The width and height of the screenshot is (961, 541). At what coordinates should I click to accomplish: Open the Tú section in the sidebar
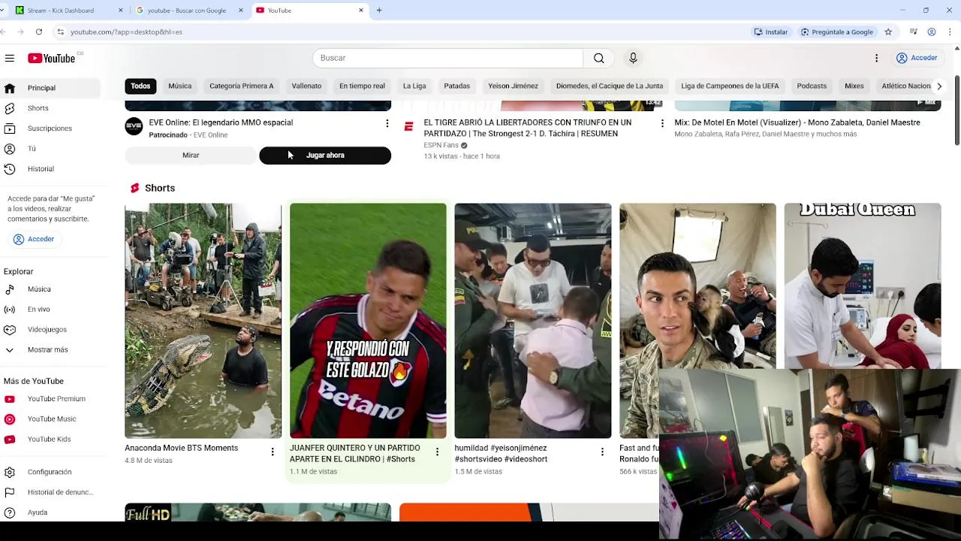(x=50, y=149)
